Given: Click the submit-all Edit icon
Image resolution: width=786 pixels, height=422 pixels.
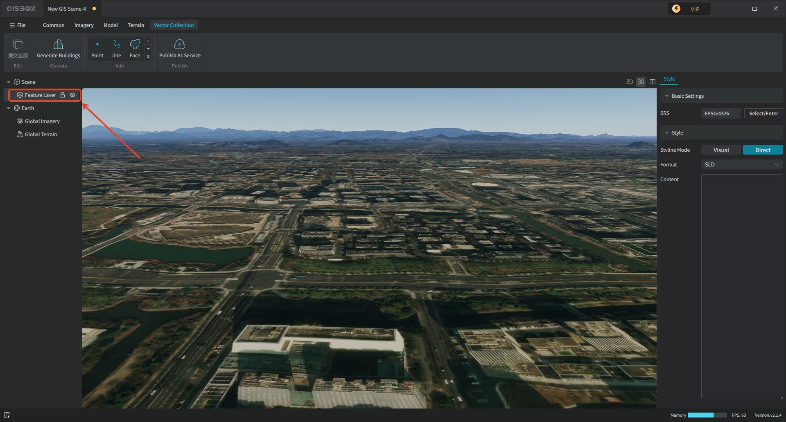Looking at the screenshot, I should [18, 44].
